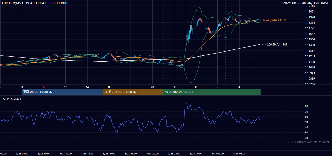Click hour 12 on the price chart time axis
Image resolution: width=332 pixels, height=156 pixels.
[66, 87]
